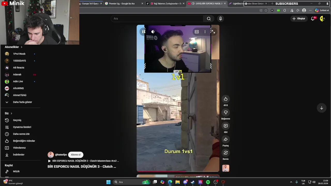Share the Short via Paylaş
The image size is (331, 186).
(225, 139)
